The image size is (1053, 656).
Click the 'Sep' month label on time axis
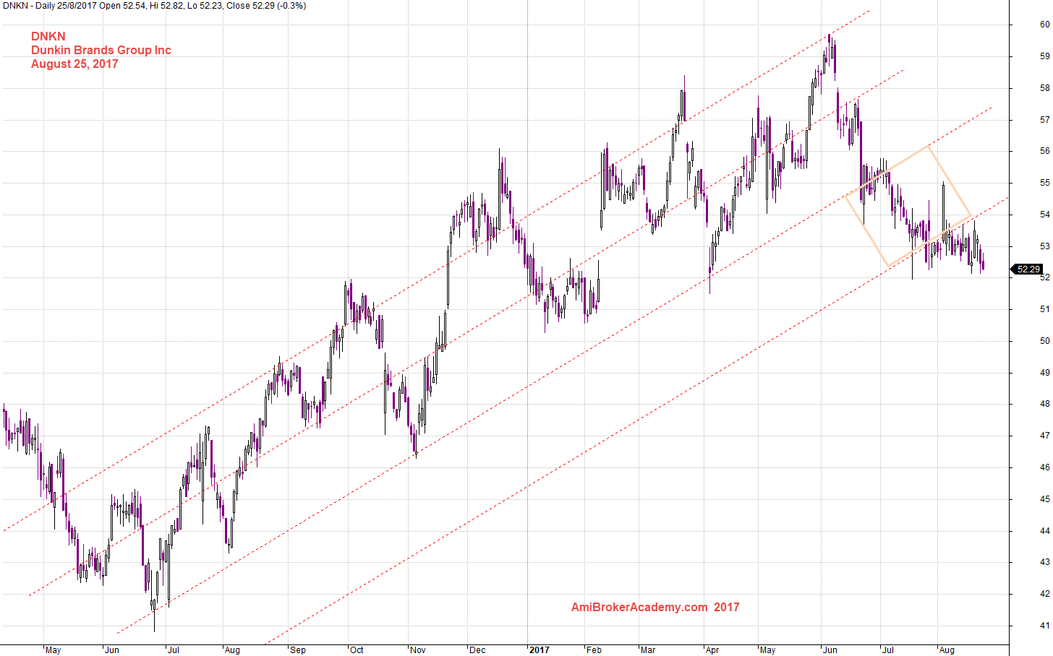coord(298,650)
